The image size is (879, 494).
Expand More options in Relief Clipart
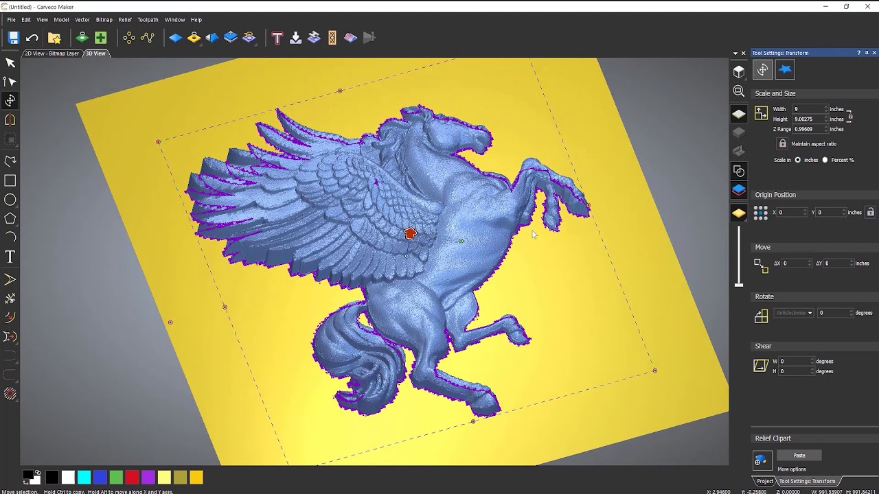pos(792,469)
